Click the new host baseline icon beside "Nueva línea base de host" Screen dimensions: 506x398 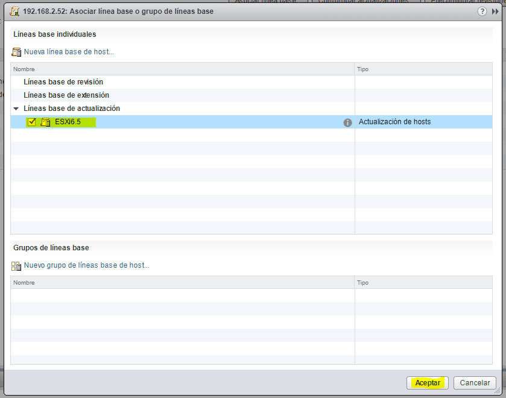[x=17, y=52]
